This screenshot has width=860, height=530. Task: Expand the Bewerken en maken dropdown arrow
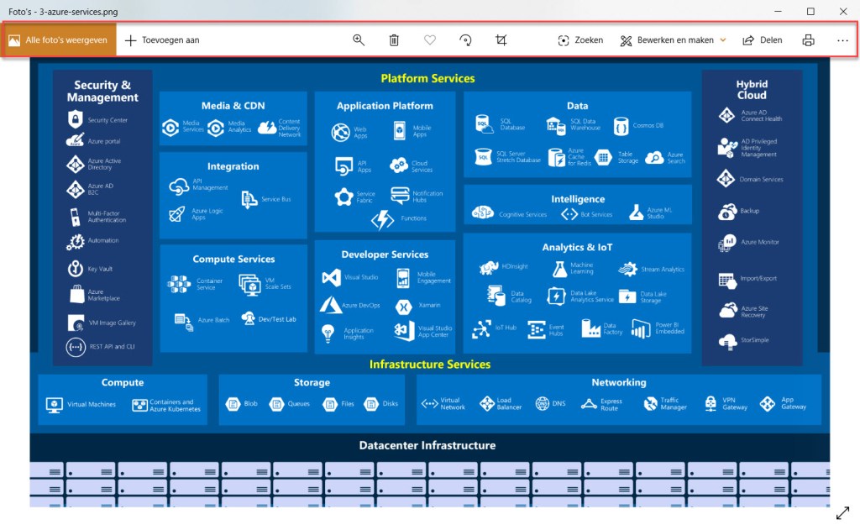[723, 40]
